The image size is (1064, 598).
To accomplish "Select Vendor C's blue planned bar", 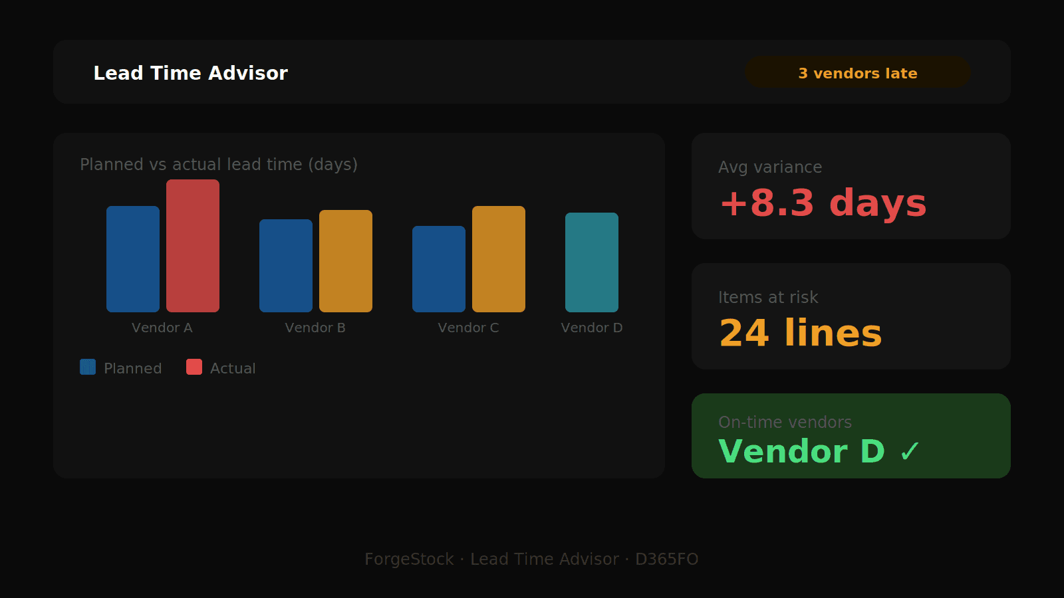I will pos(439,269).
